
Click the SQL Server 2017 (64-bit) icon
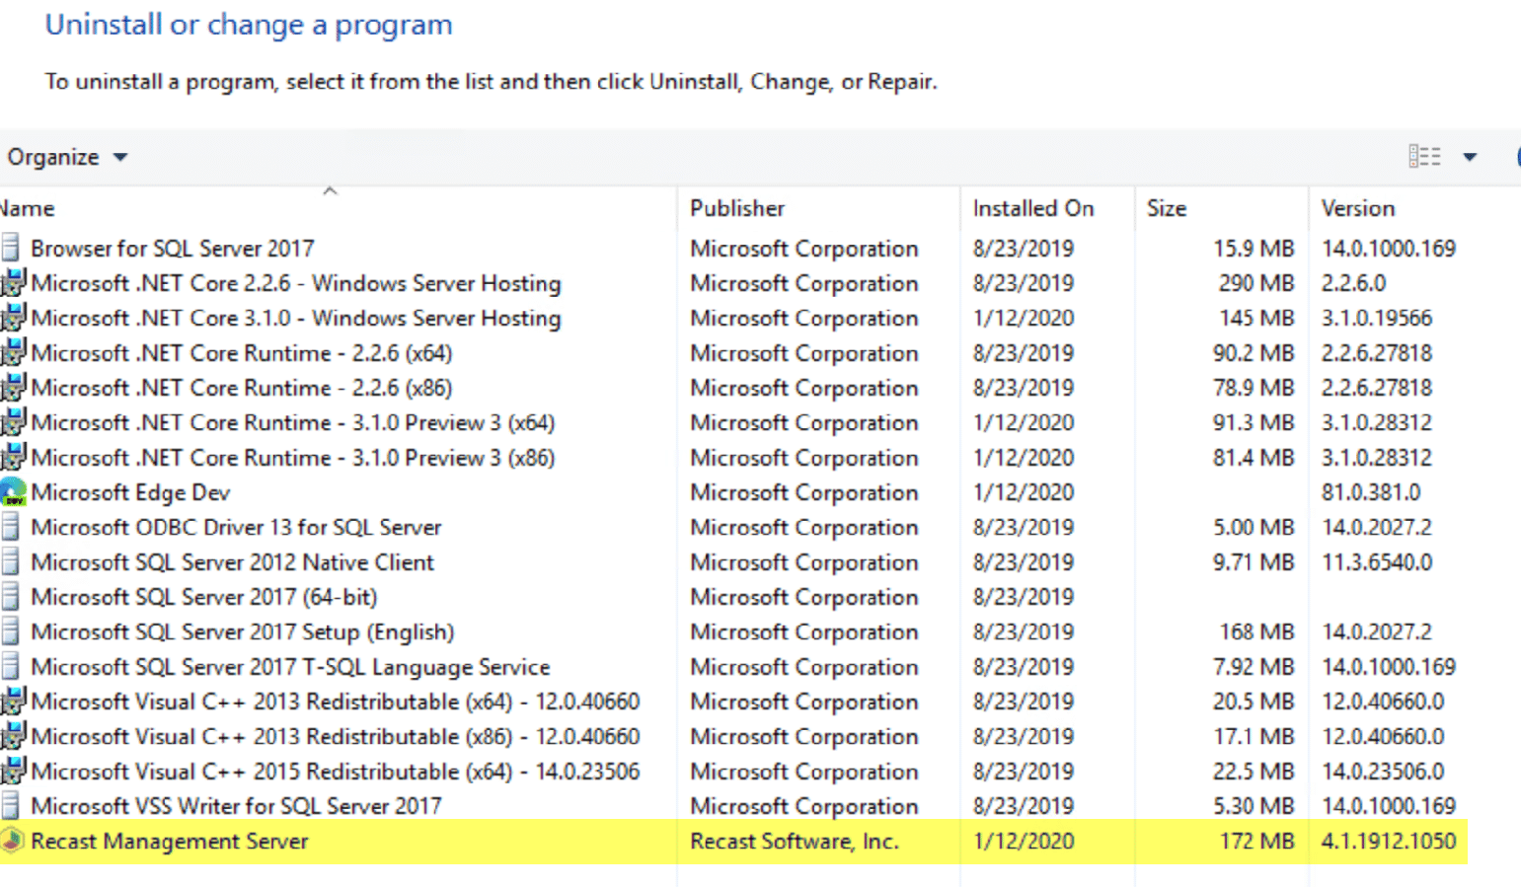pos(11,596)
